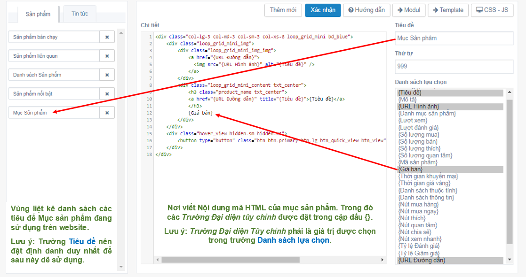
Task: Select {Tiêu đề} in options list
Action: [x=450, y=92]
